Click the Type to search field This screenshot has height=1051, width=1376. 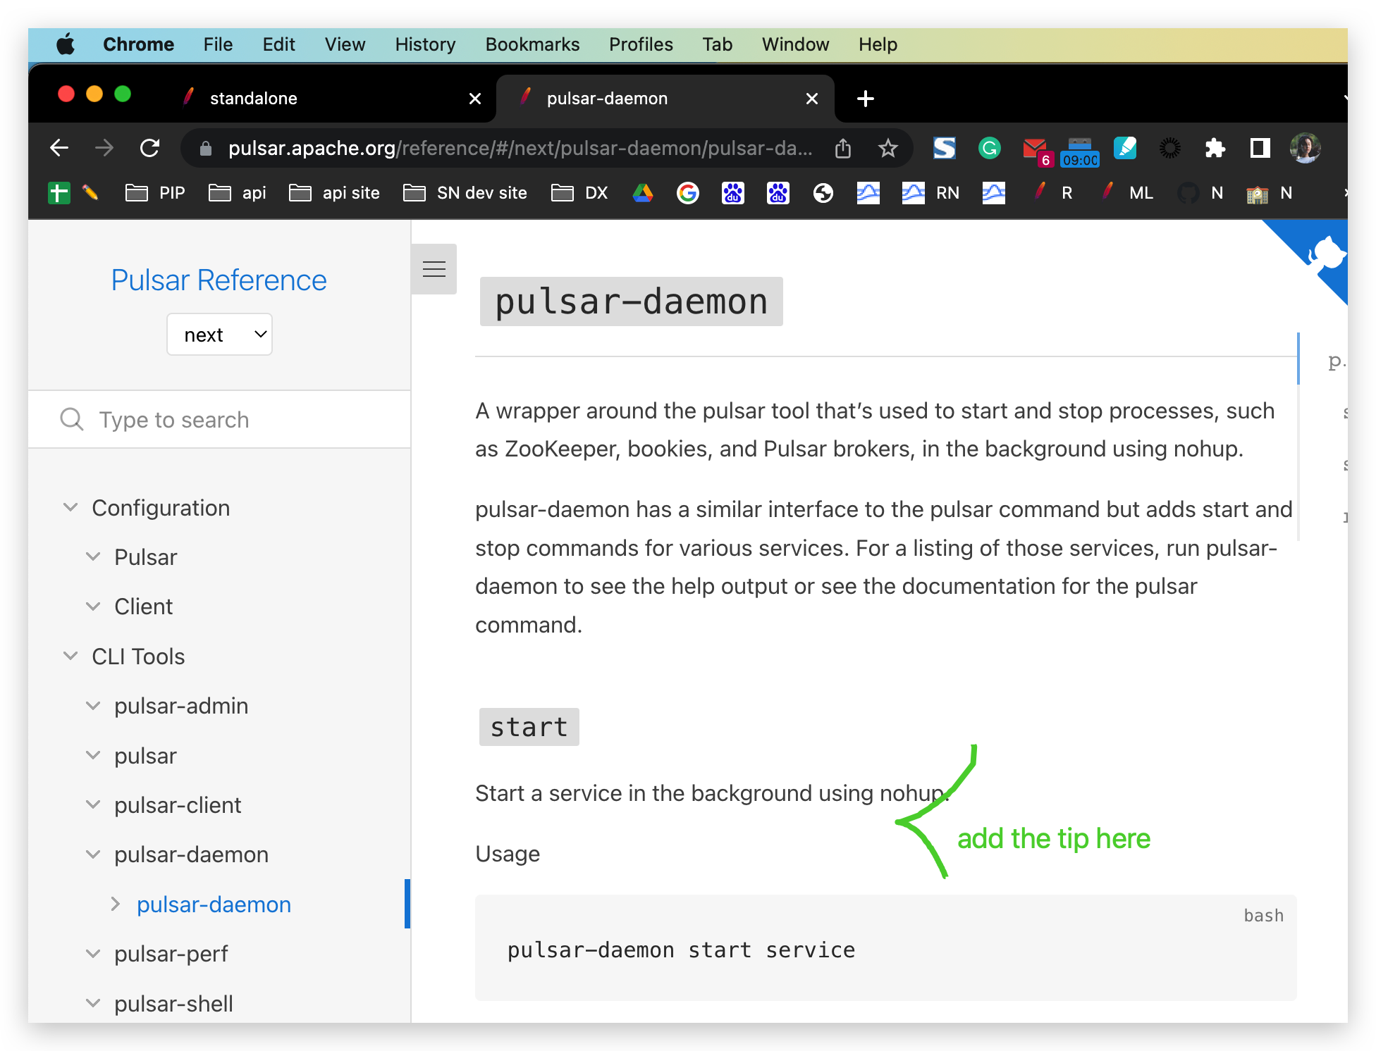(197, 419)
